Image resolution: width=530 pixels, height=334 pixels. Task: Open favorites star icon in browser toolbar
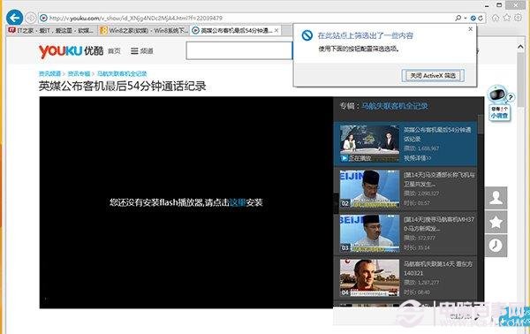507,18
